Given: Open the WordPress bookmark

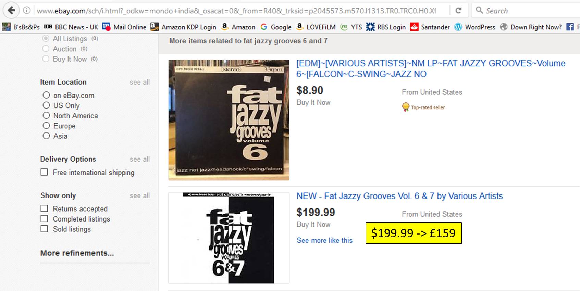Looking at the screenshot, I should tap(475, 27).
